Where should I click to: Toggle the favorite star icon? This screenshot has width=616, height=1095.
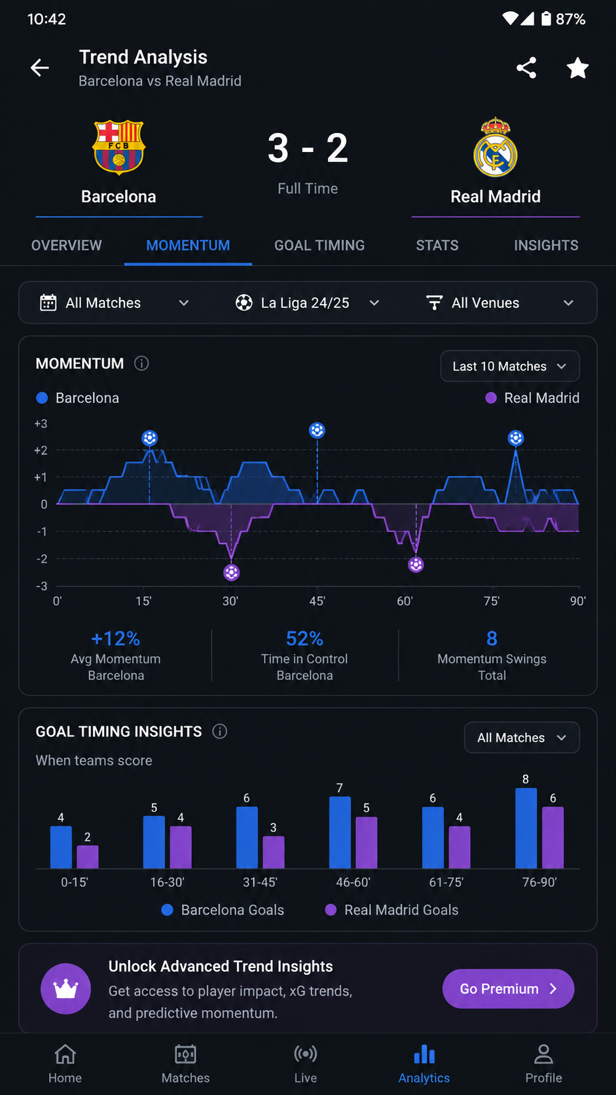click(x=577, y=67)
